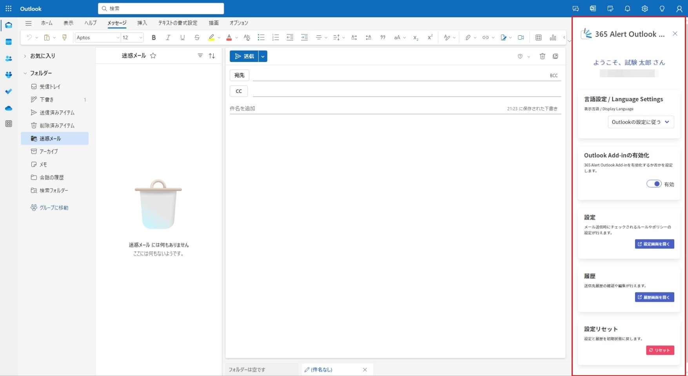Viewport: 688px width, 376px height.
Task: Open Settings gear in the top bar
Action: [x=644, y=9]
